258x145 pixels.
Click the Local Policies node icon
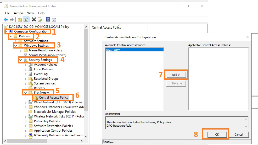[x=30, y=69]
